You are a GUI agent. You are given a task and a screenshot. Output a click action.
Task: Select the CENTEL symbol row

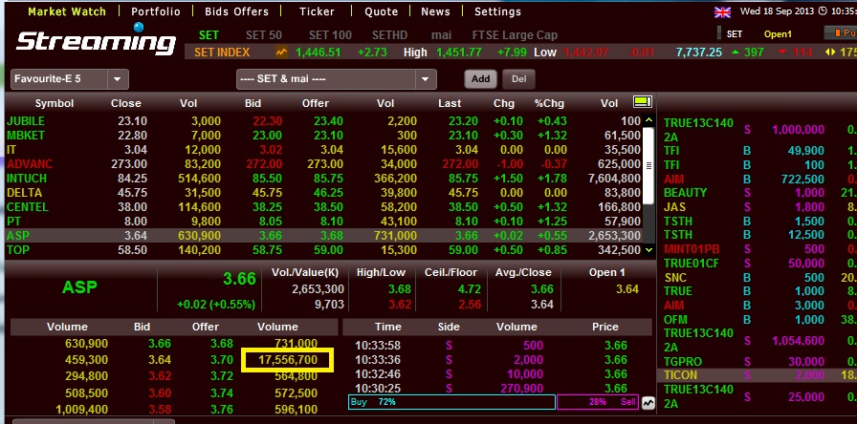(x=323, y=207)
